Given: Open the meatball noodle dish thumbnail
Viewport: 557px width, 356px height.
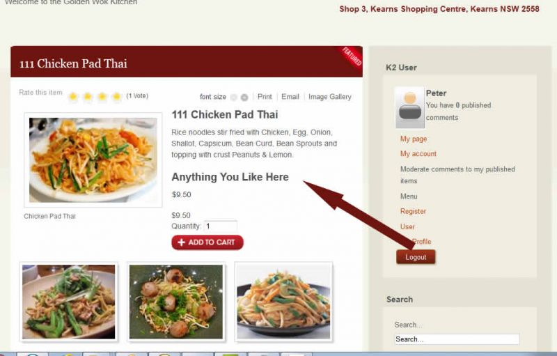Looking at the screenshot, I should coord(176,302).
